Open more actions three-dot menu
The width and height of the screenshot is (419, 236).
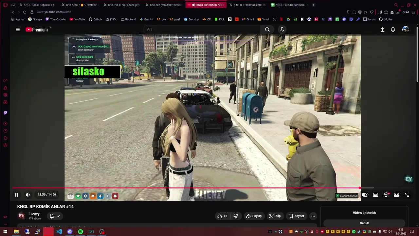click(313, 216)
